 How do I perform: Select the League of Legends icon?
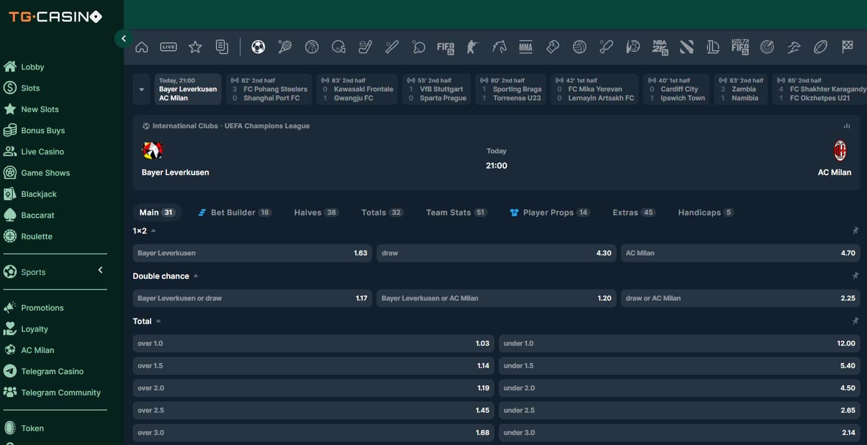point(713,47)
